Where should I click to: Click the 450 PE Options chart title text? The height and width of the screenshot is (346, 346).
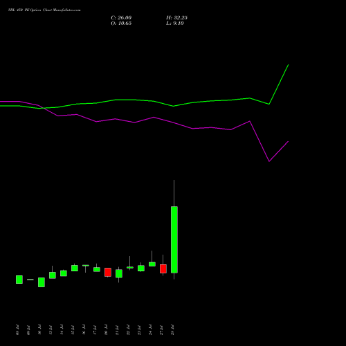pyautogui.click(x=44, y=10)
